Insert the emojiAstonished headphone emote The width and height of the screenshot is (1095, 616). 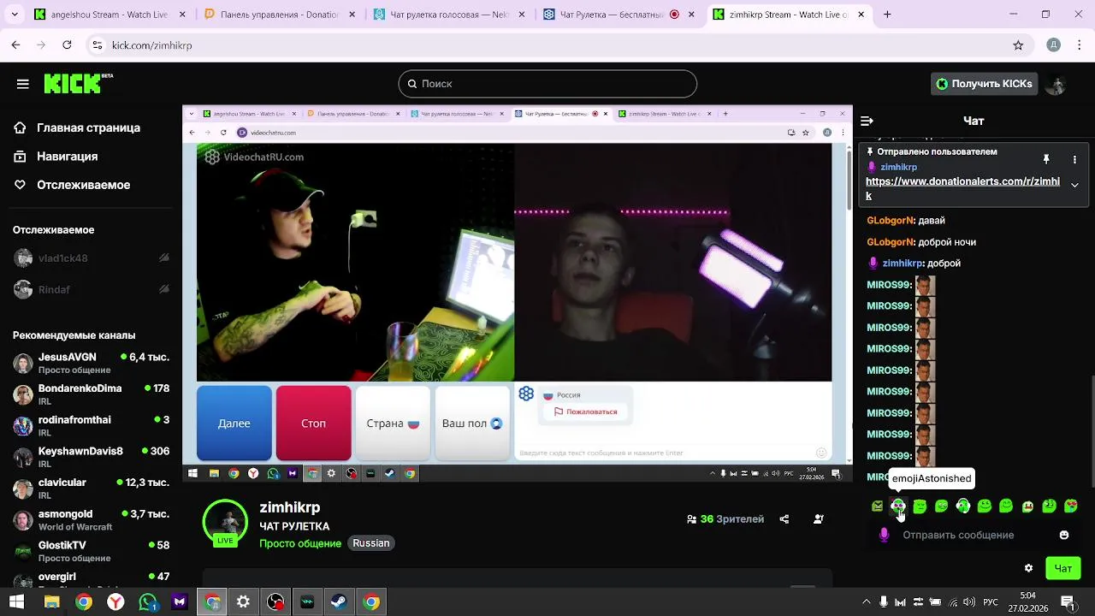pos(898,506)
